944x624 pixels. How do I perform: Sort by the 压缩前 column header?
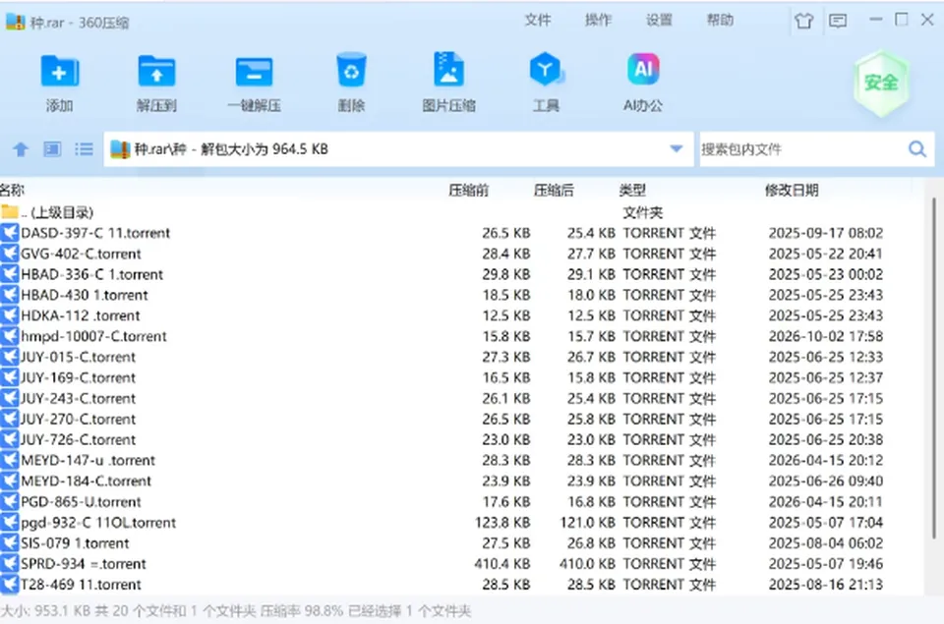[469, 191]
